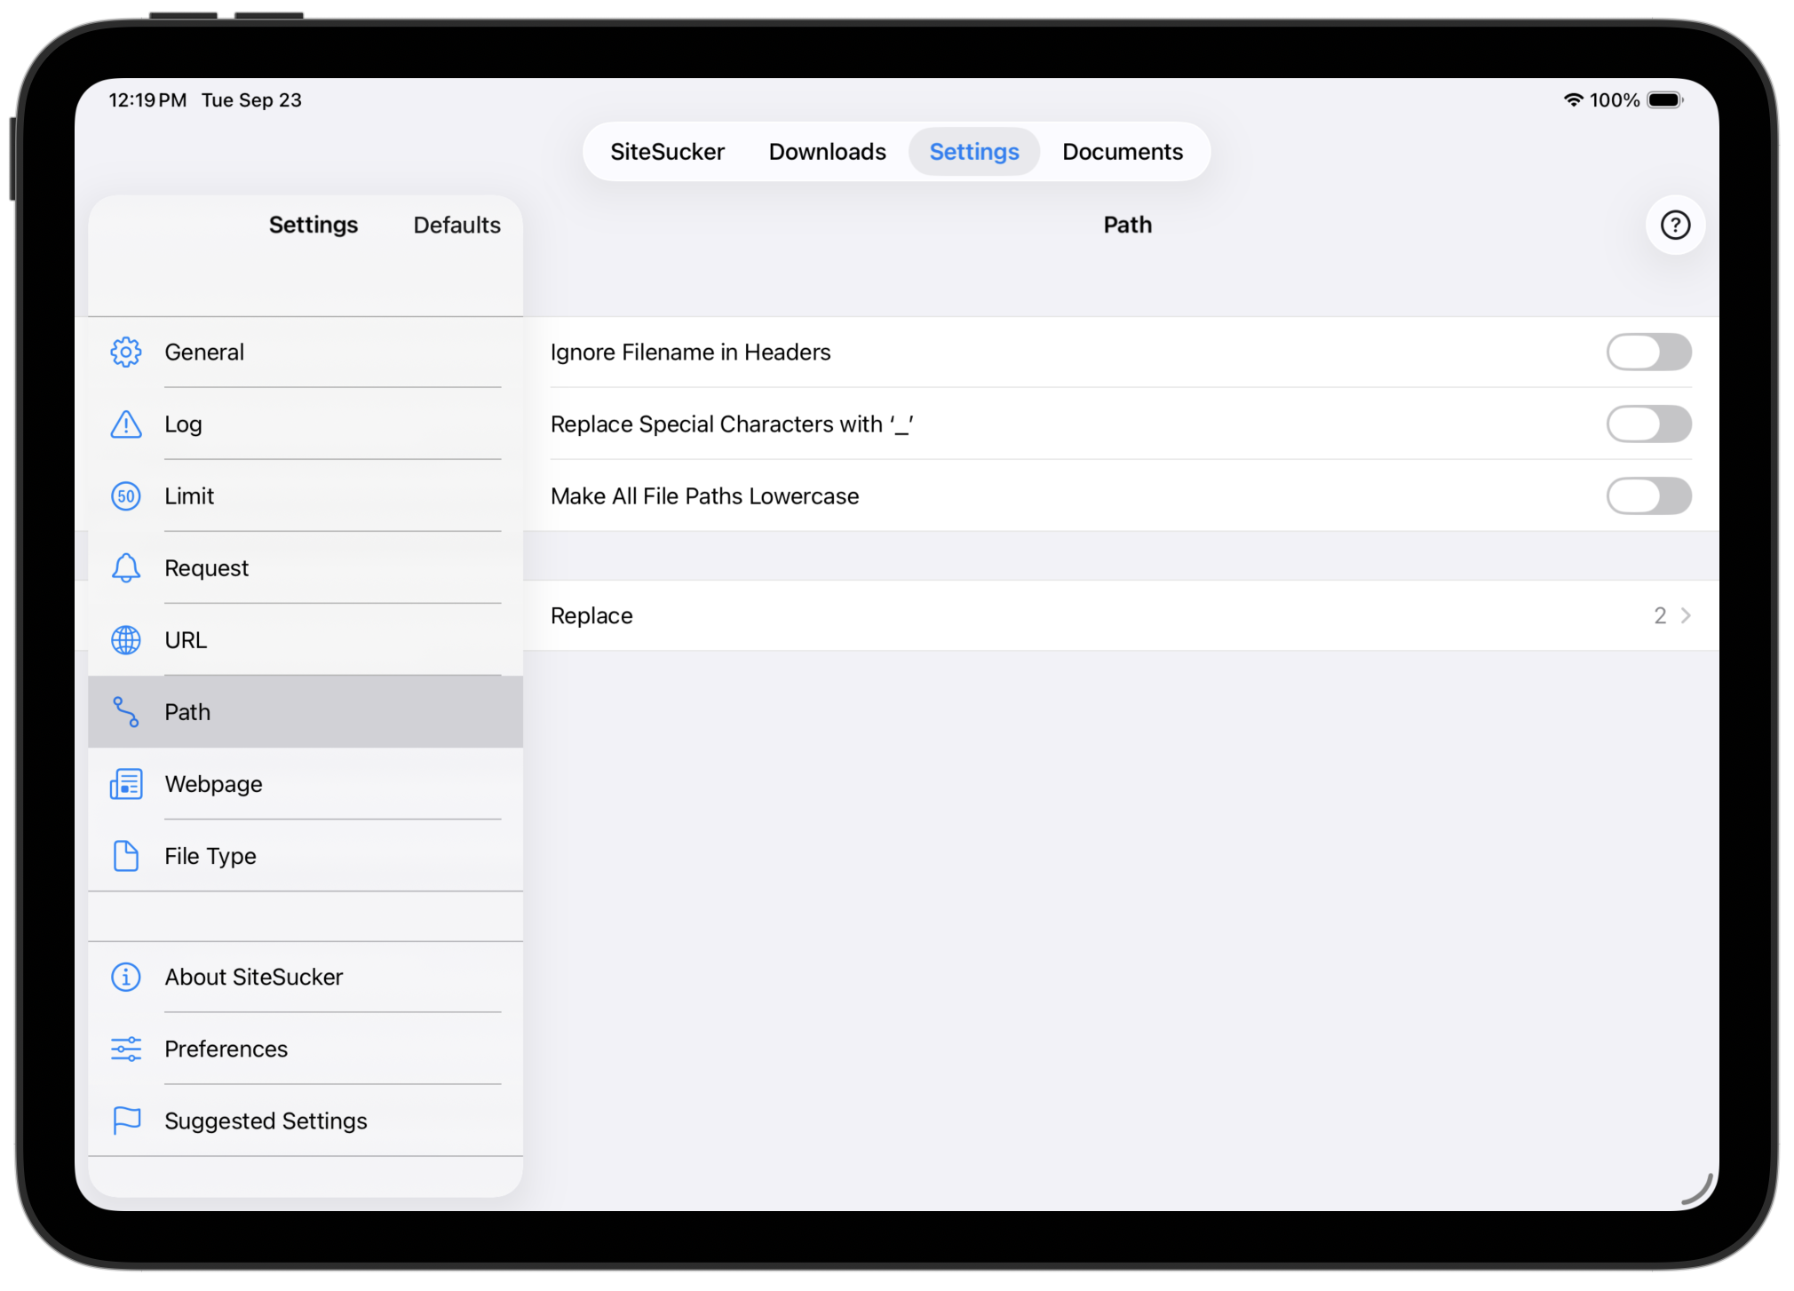Toggle Ignore Filename in Headers switch
Image resolution: width=1794 pixels, height=1291 pixels.
[x=1648, y=352]
